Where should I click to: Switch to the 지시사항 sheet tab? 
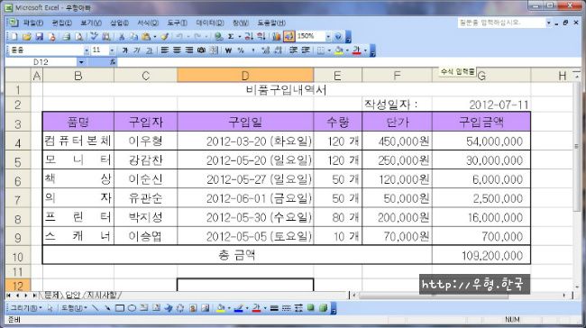click(x=101, y=296)
